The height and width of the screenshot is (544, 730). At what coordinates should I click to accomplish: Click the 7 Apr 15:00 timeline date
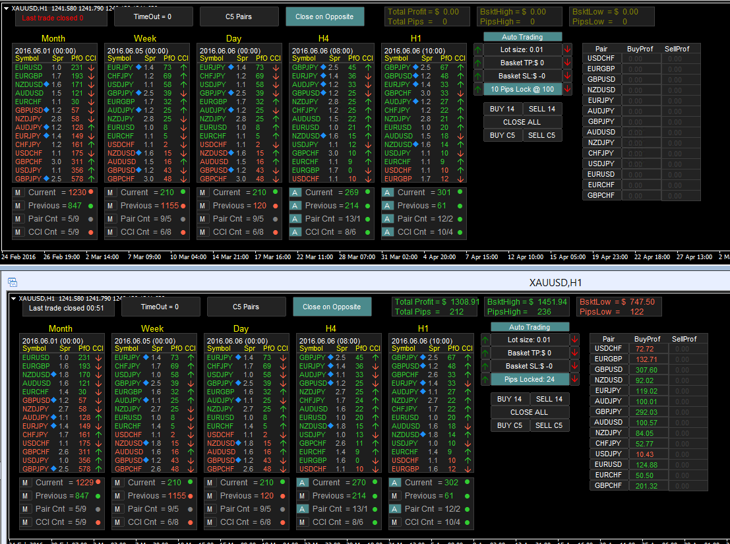[x=482, y=257]
